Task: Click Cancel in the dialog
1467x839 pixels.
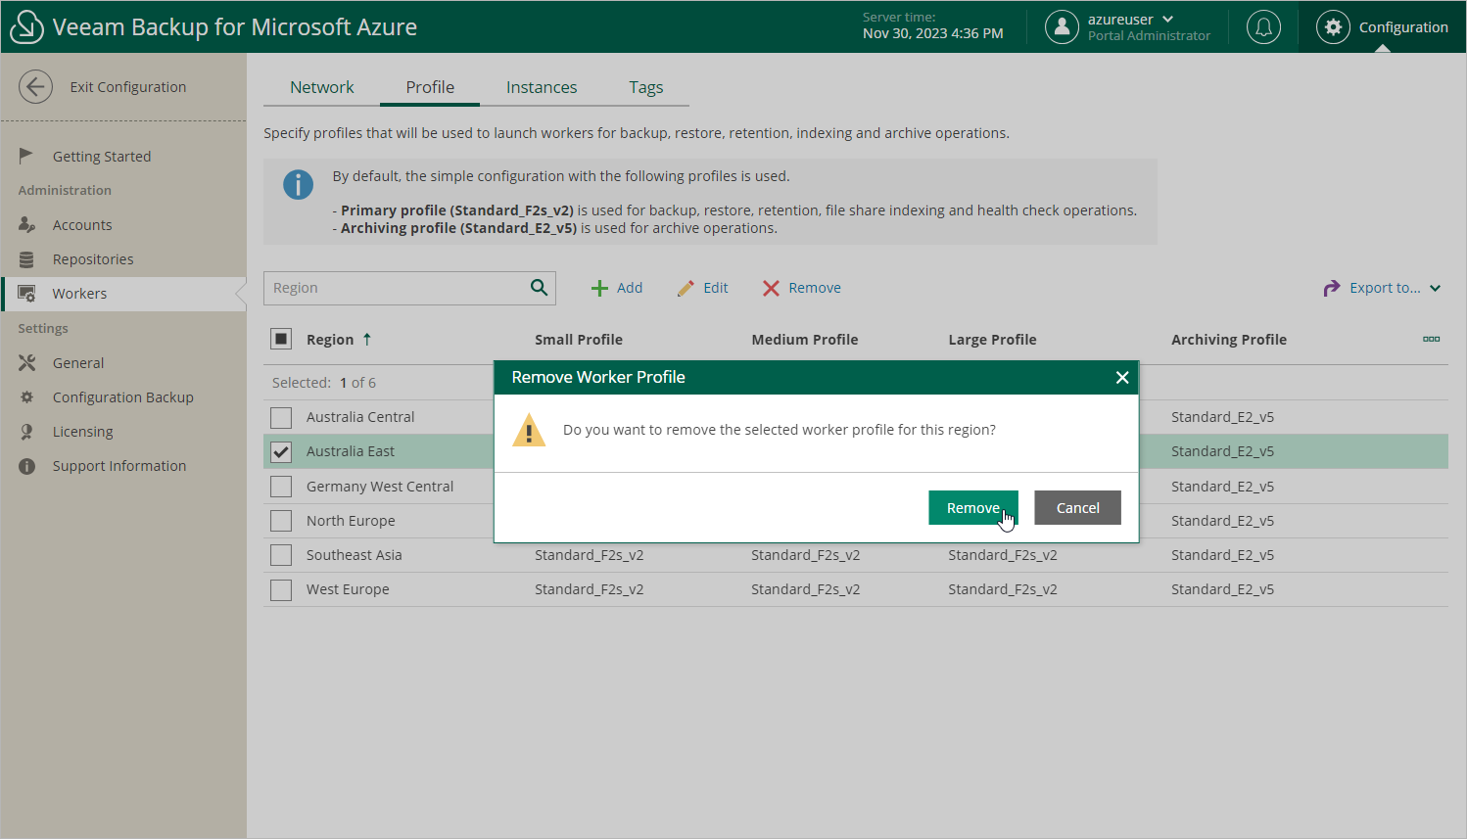Action: [x=1077, y=508]
